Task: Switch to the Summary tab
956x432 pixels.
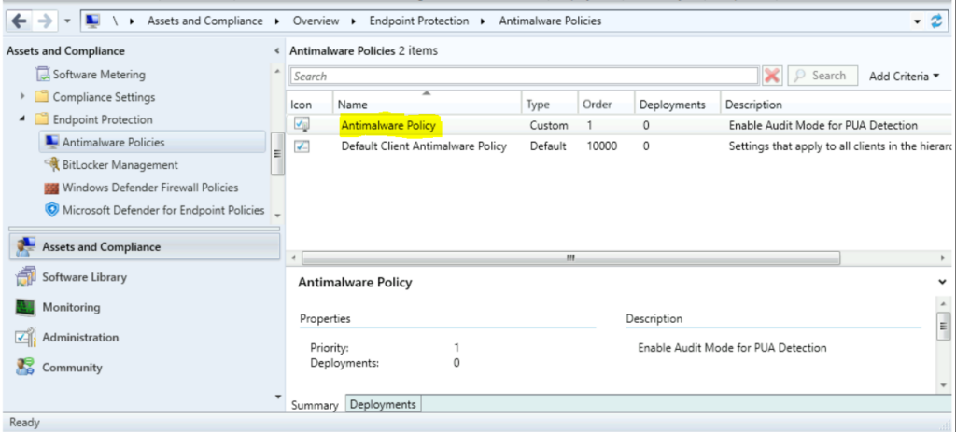Action: pos(315,405)
